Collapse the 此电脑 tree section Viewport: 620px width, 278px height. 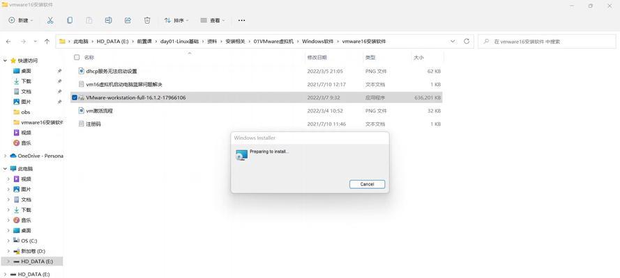[5, 168]
